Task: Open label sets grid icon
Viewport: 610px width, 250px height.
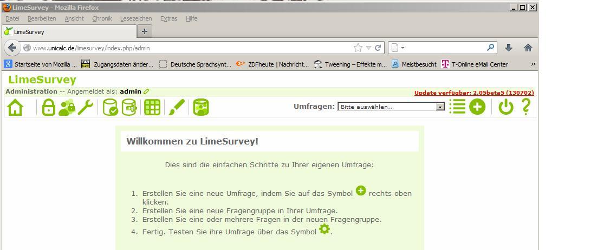Action: (152, 107)
